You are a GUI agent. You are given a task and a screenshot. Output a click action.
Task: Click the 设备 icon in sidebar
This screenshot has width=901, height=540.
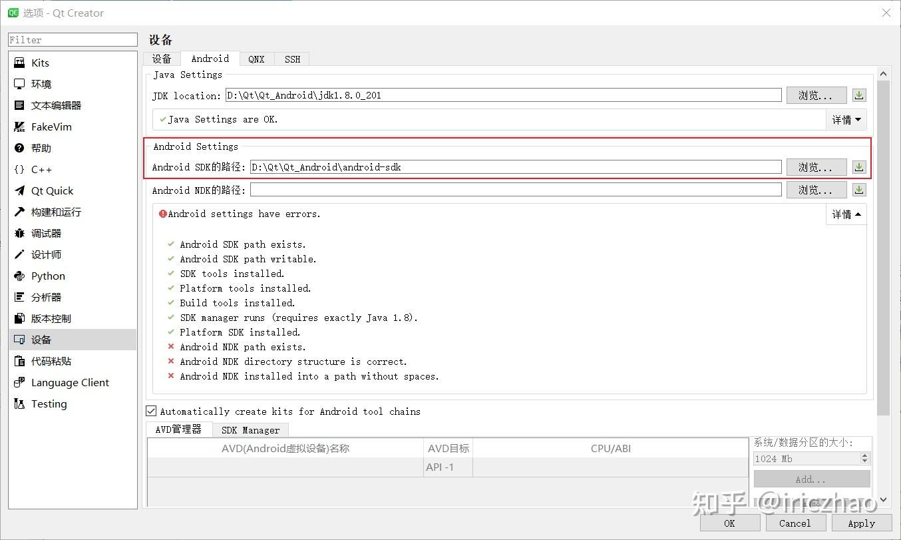click(19, 340)
